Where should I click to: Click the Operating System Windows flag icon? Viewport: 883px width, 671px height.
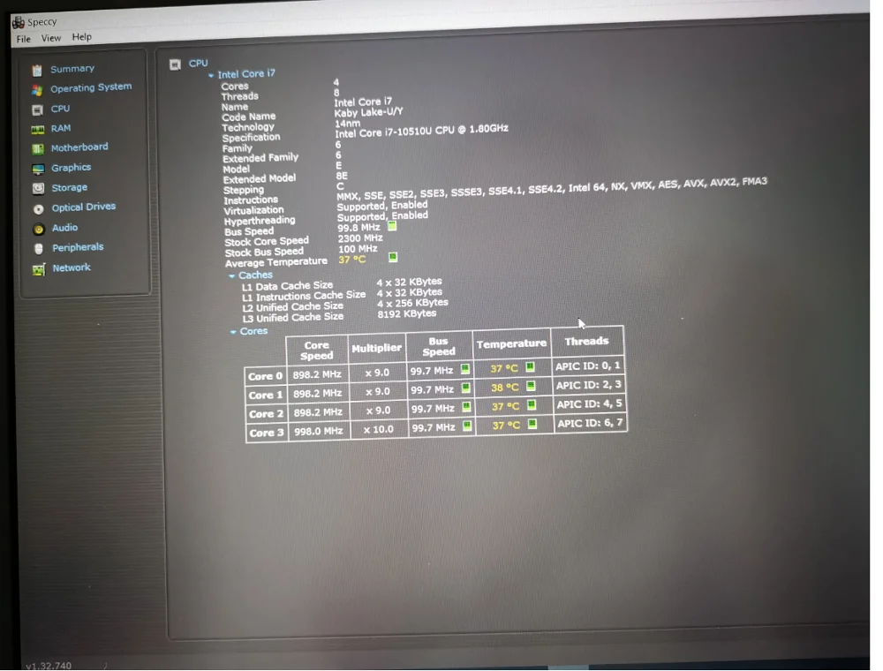tap(37, 90)
